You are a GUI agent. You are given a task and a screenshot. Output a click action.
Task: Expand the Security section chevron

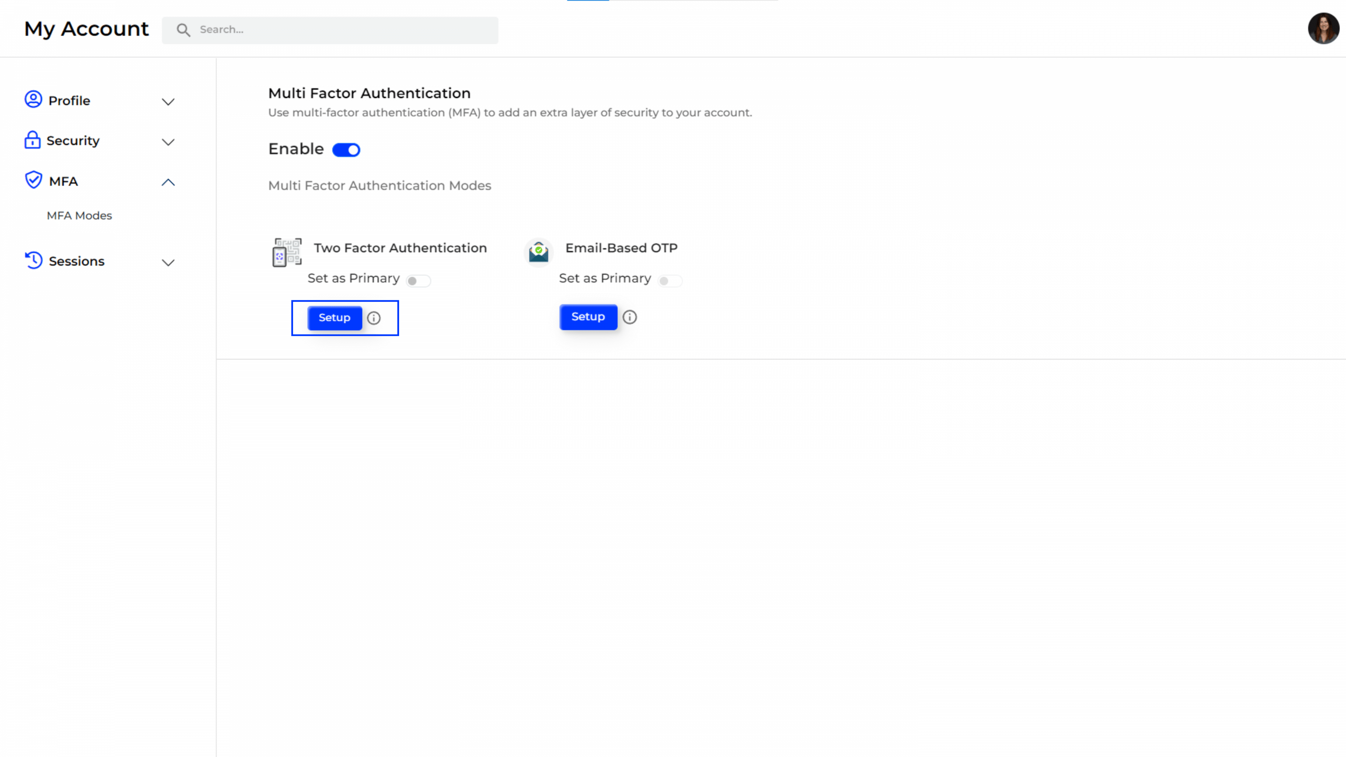[x=168, y=142]
